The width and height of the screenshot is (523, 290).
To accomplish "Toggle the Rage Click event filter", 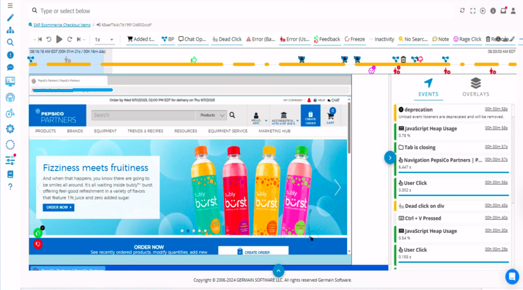I will pyautogui.click(x=467, y=39).
